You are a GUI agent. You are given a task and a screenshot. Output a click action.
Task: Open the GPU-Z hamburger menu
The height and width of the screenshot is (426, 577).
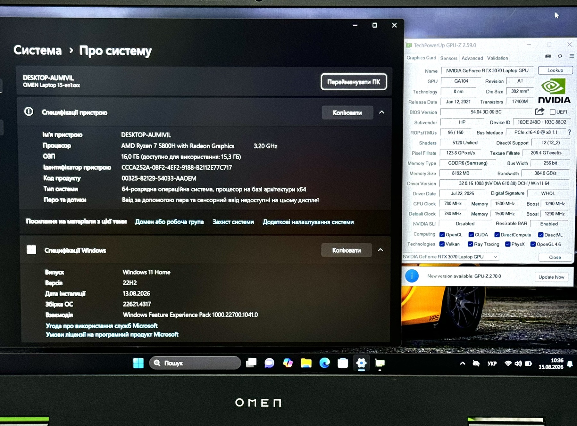(x=572, y=56)
